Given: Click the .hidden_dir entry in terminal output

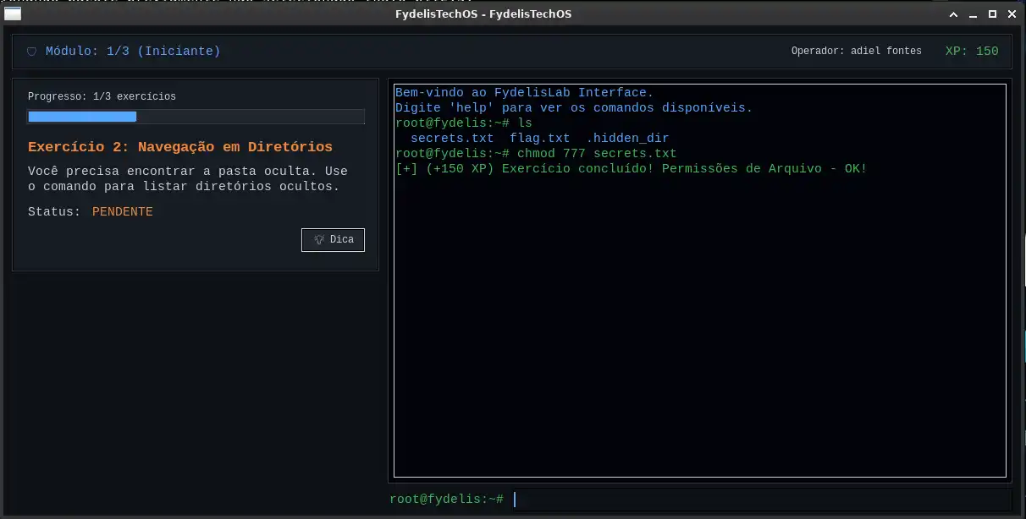Looking at the screenshot, I should click(x=628, y=139).
